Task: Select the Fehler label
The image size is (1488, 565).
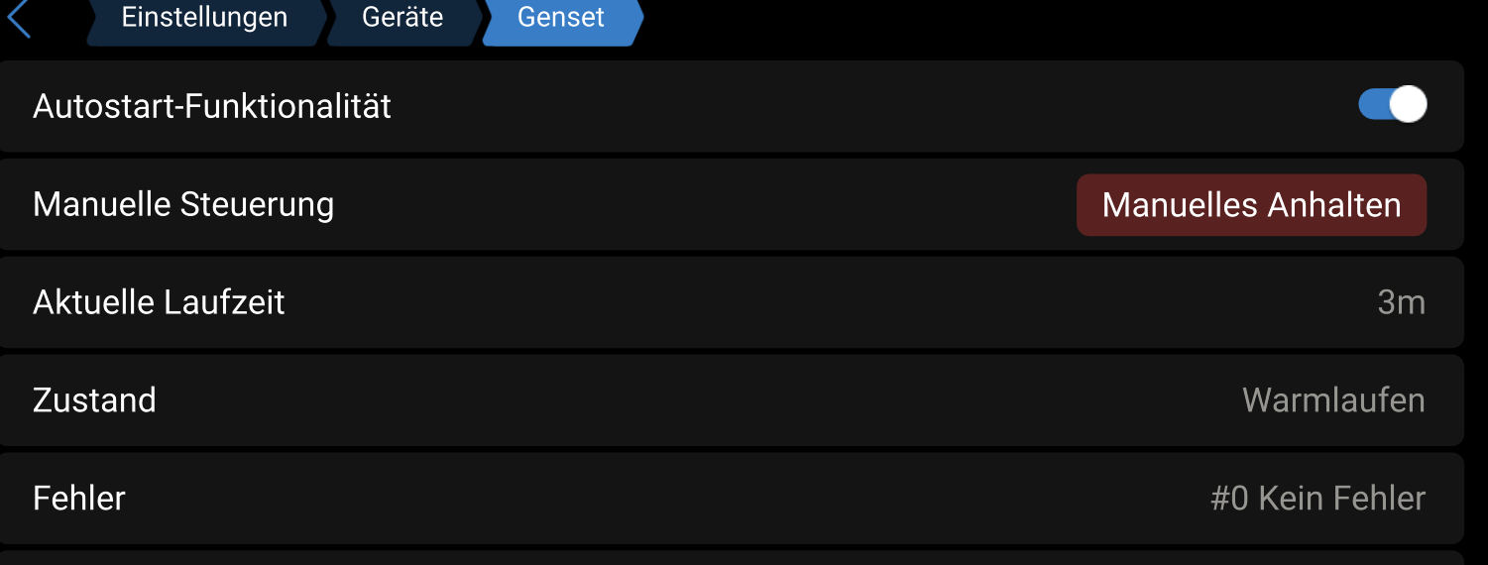Action: pyautogui.click(x=79, y=498)
